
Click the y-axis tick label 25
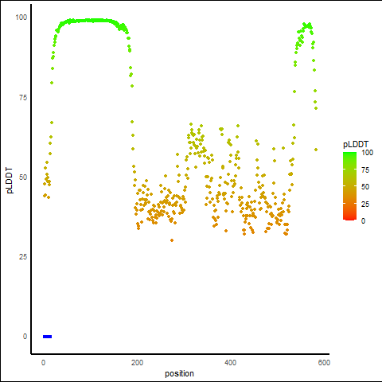point(23,257)
